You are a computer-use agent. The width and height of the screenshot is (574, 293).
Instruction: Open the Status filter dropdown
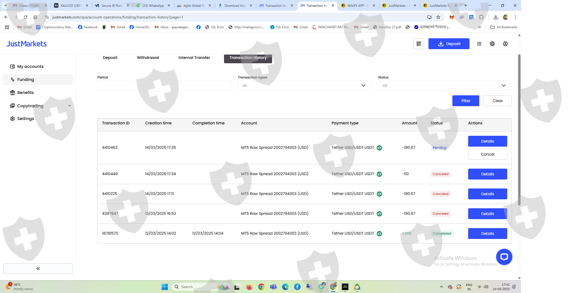click(x=444, y=86)
